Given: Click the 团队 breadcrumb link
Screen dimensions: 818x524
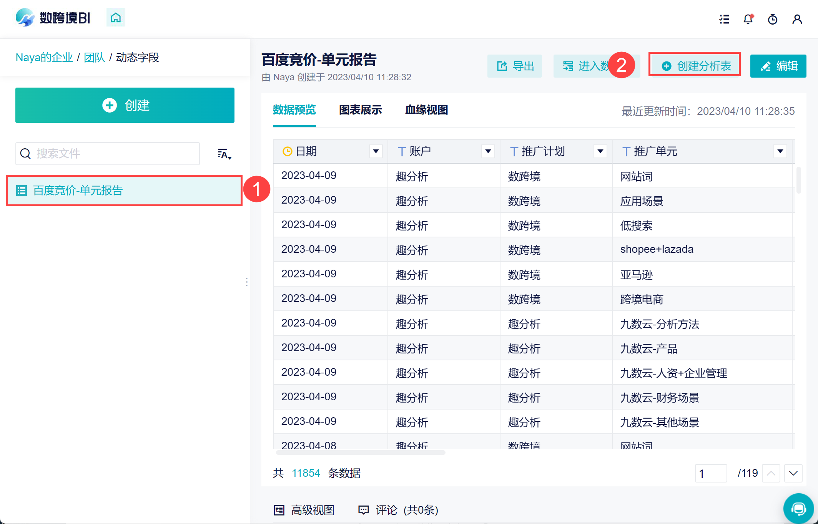Looking at the screenshot, I should coord(94,58).
